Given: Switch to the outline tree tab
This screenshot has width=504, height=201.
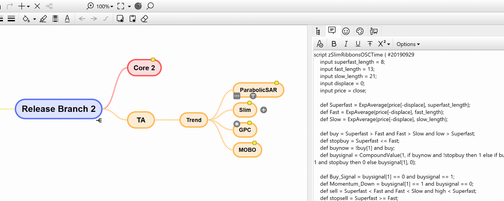Looking at the screenshot, I should [318, 31].
